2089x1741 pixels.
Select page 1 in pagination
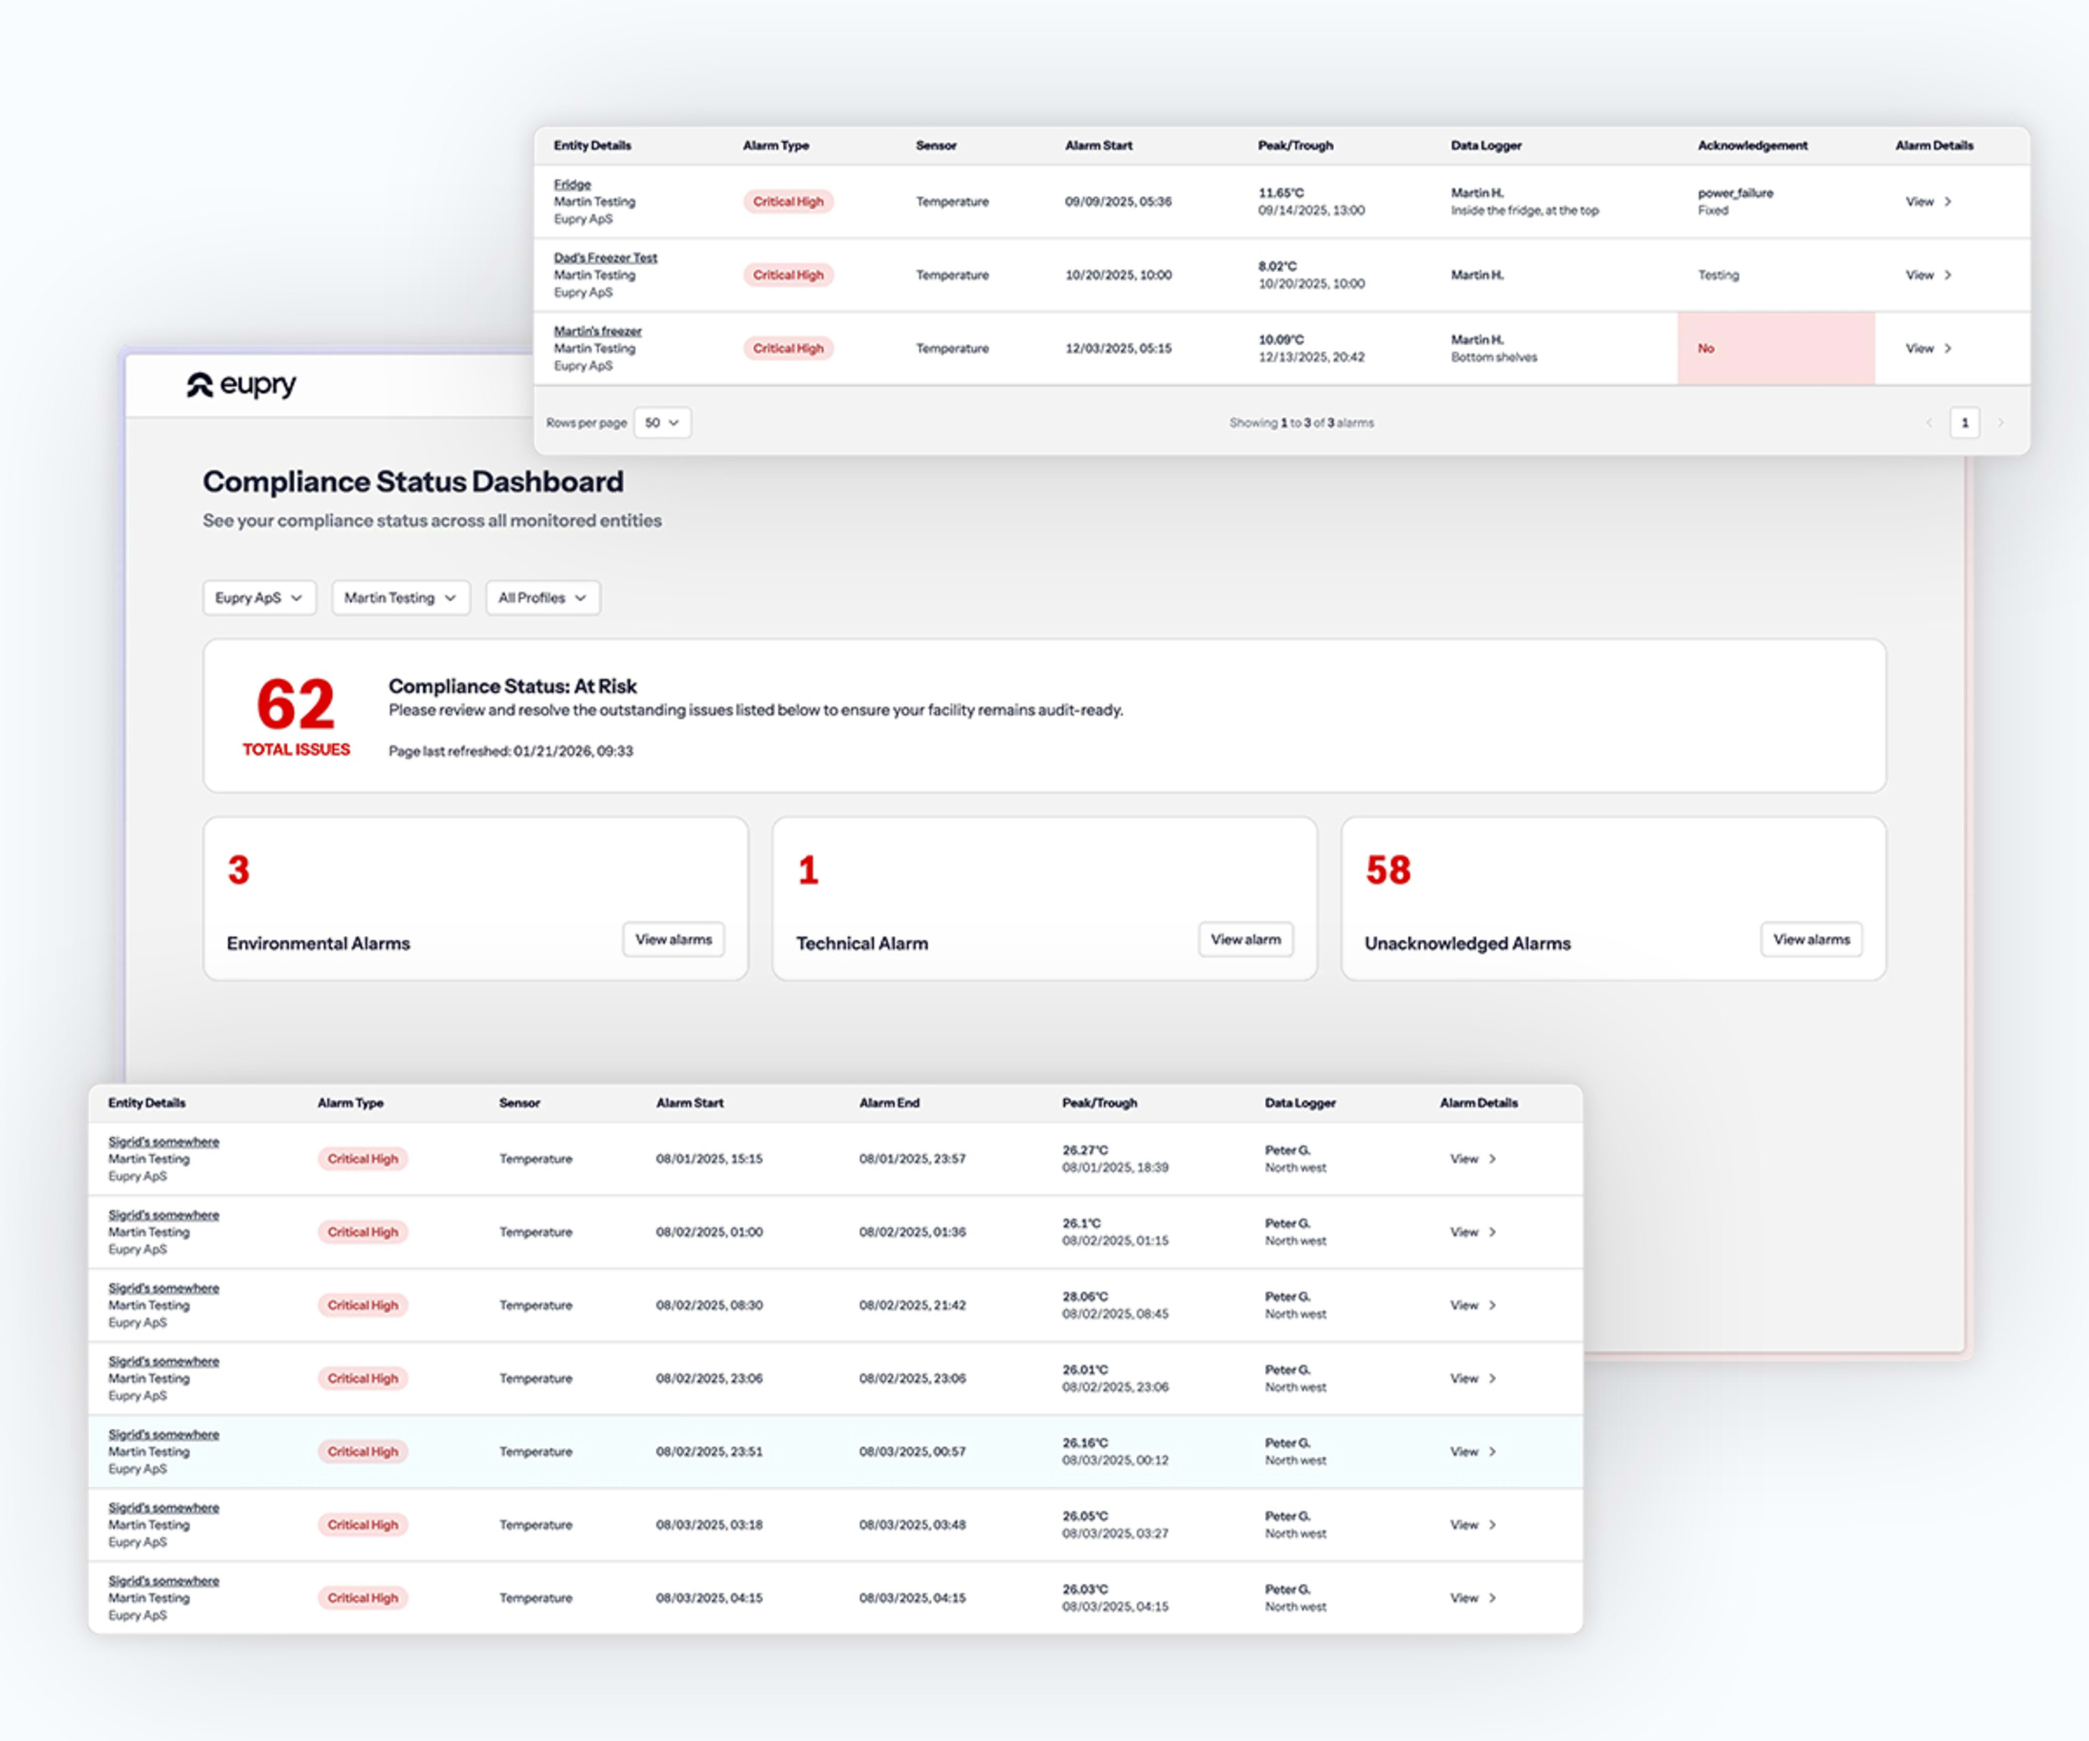point(1964,423)
